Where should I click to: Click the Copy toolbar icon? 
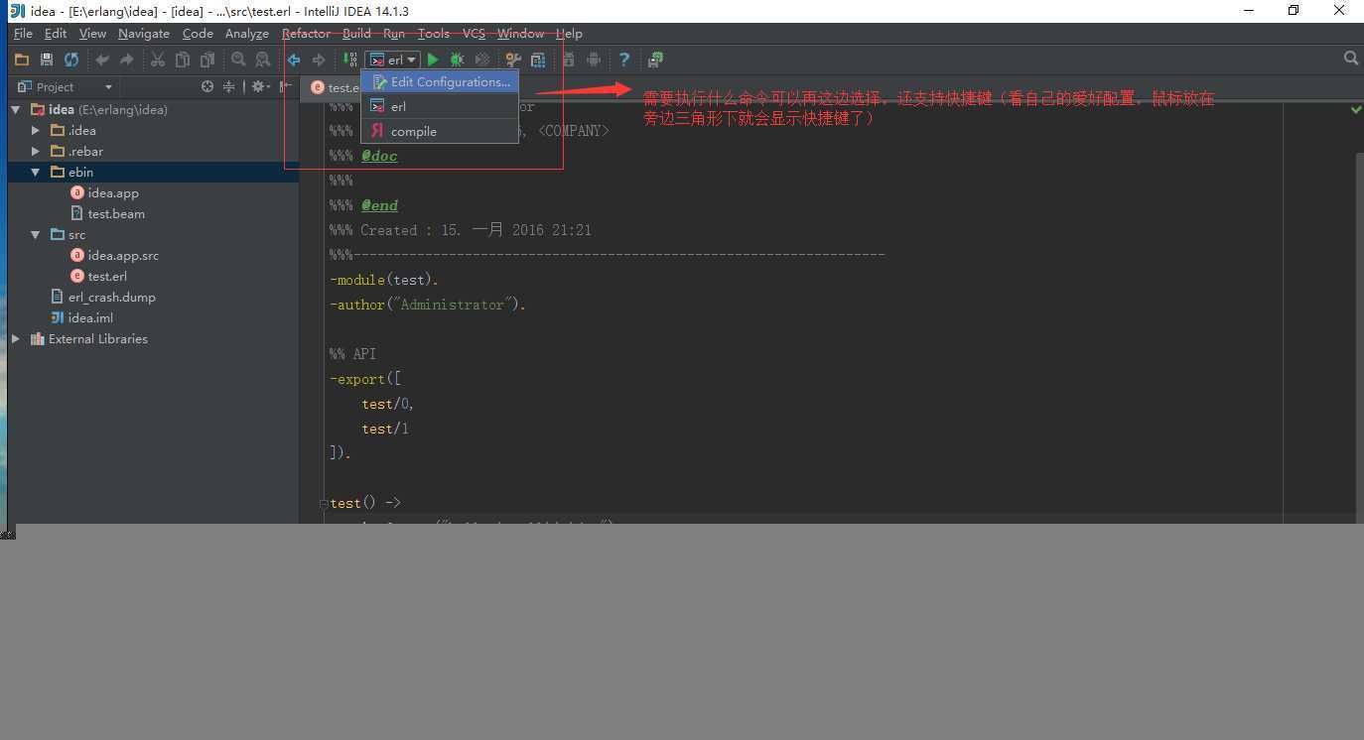(x=182, y=60)
